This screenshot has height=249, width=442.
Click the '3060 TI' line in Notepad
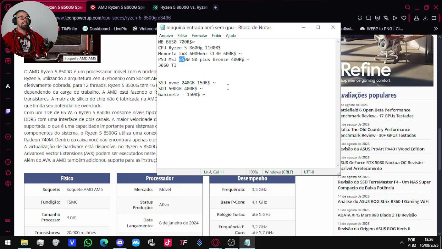pos(167,65)
